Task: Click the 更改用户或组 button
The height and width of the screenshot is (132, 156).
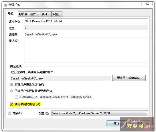Action: tap(129, 78)
